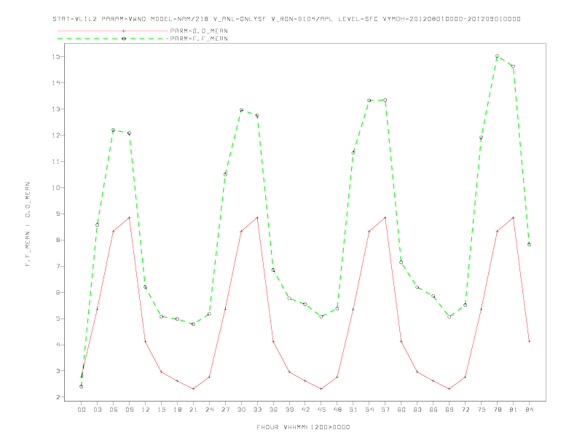Viewport: 577px width, 446px height.
Task: Click x-axis tick label 75
Action: click(x=482, y=410)
